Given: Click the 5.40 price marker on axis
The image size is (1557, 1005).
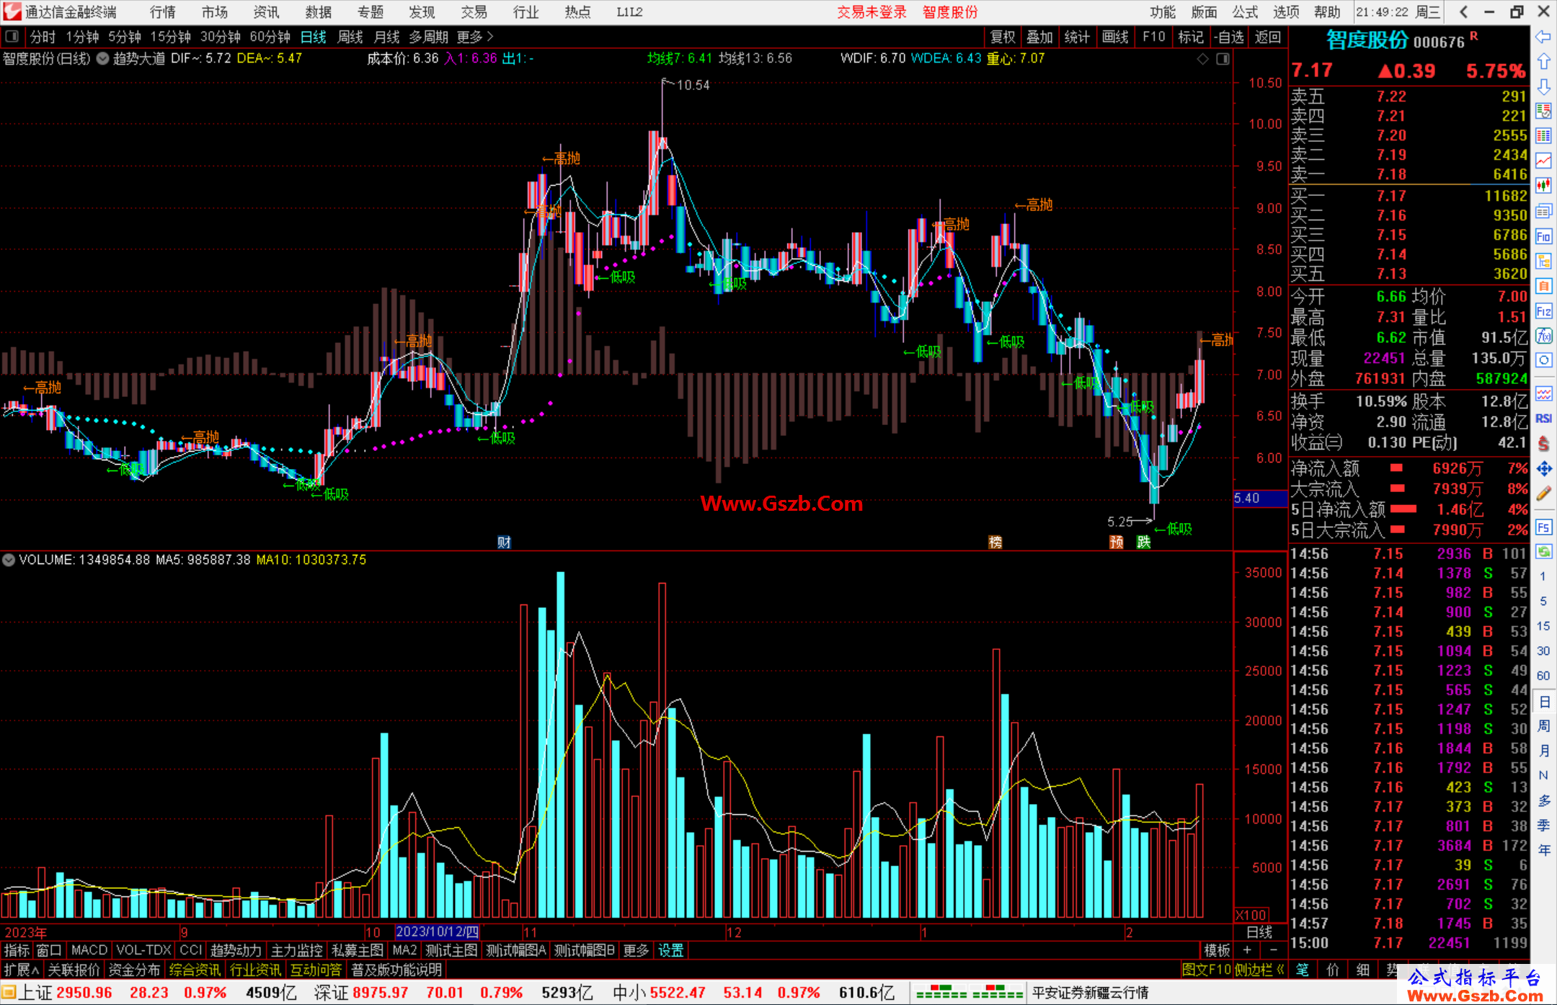Looking at the screenshot, I should [x=1260, y=499].
